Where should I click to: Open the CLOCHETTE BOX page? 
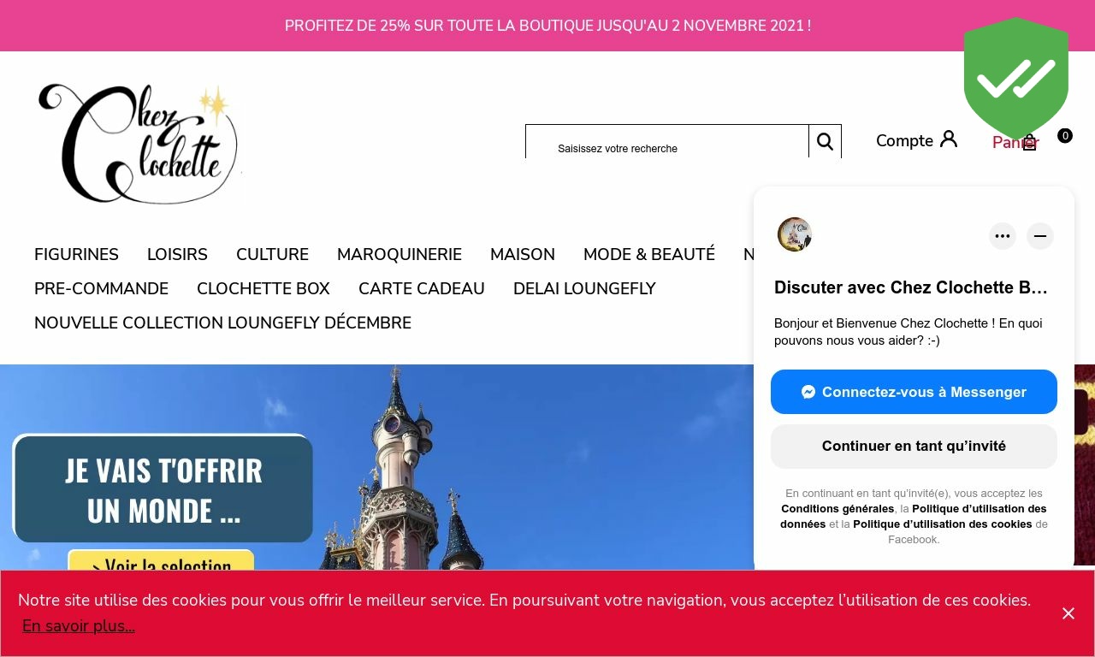pos(263,288)
